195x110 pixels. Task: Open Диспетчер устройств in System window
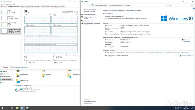[90, 15]
